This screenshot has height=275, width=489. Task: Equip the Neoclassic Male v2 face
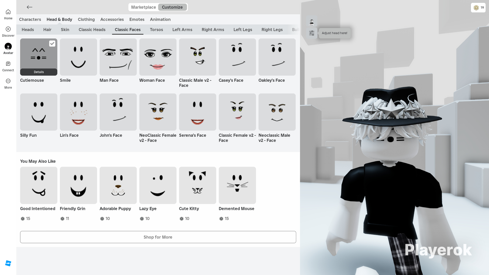coord(277,112)
